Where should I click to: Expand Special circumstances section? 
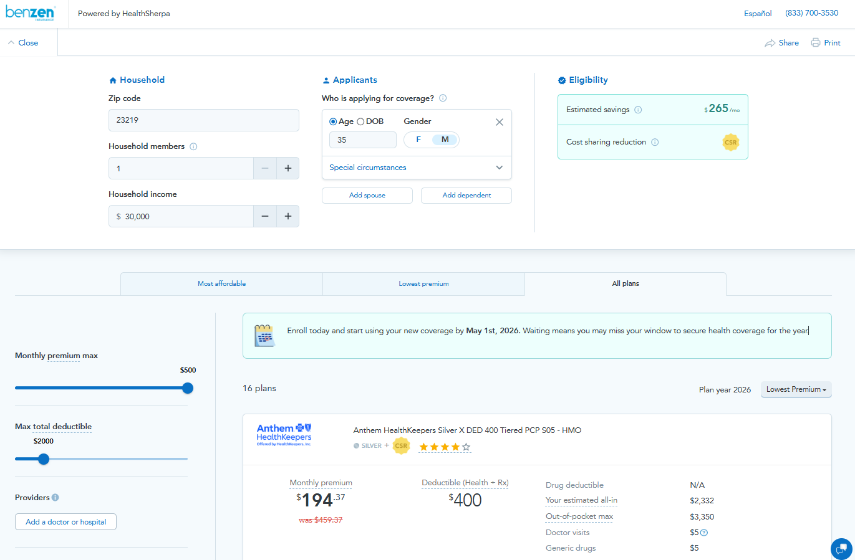click(417, 168)
